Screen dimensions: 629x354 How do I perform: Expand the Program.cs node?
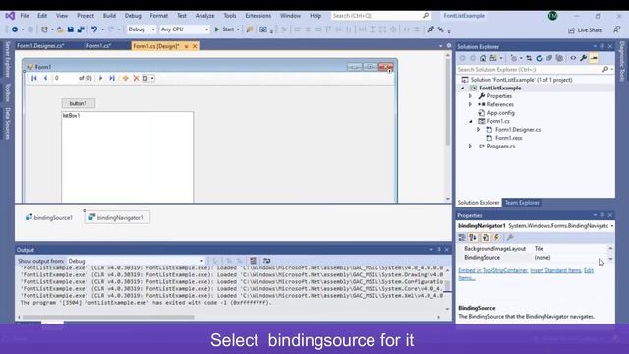coord(470,147)
